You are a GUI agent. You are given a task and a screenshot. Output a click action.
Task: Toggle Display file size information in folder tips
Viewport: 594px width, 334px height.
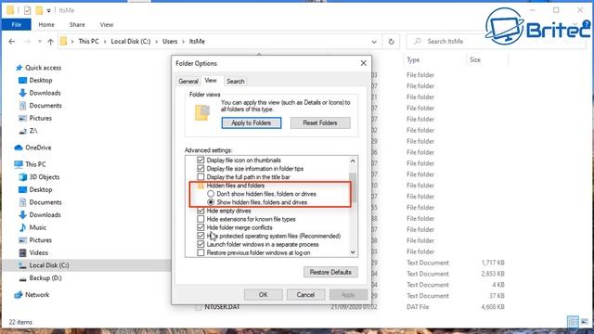[x=200, y=169]
